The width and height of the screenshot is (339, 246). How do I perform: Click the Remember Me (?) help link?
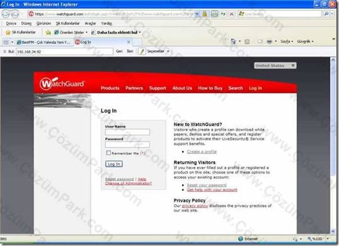click(142, 154)
